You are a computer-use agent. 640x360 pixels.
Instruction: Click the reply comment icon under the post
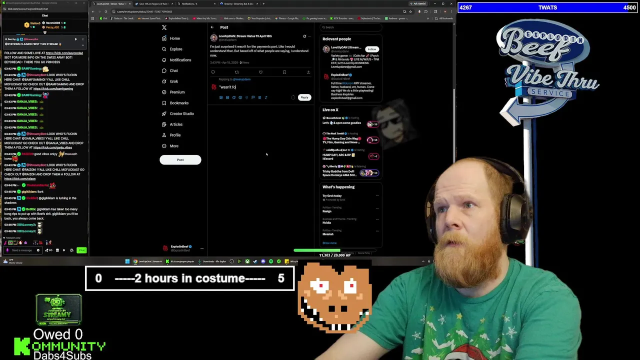coord(213,72)
